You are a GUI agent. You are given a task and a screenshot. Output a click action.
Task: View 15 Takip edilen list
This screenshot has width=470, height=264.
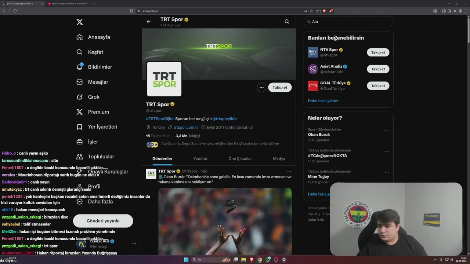coord(158,136)
